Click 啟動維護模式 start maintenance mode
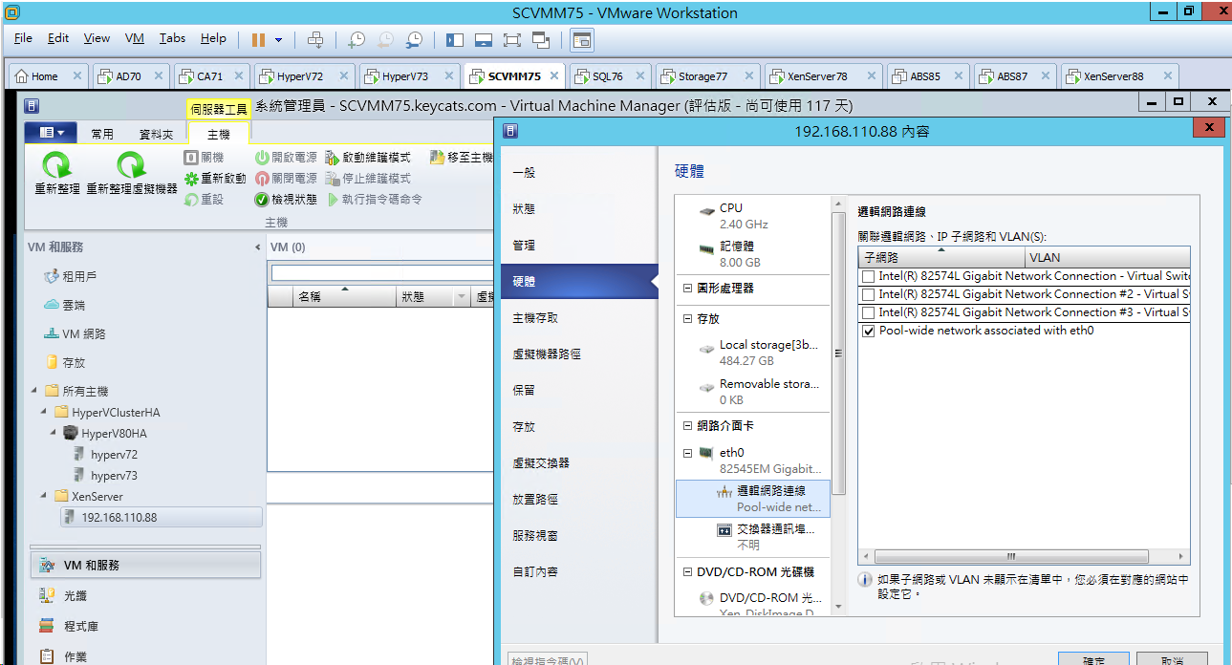This screenshot has height=665, width=1232. click(x=368, y=158)
